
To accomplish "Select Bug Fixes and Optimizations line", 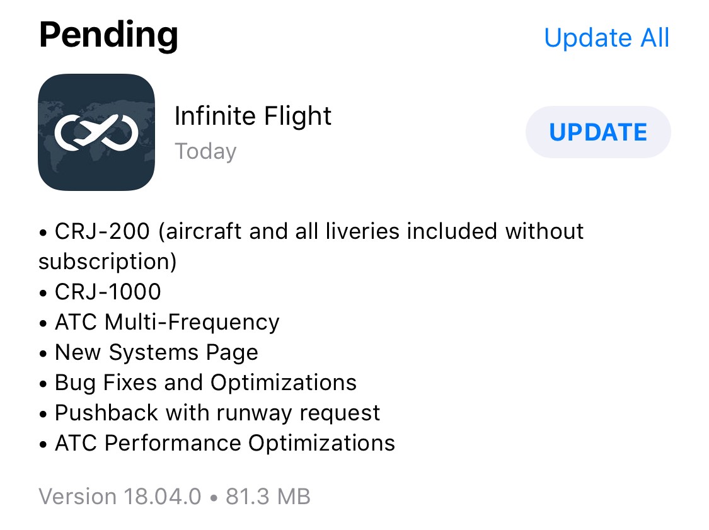I will pos(205,383).
